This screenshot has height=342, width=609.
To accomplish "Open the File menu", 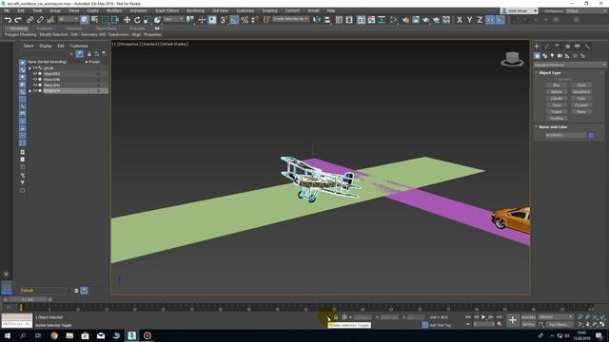I will [x=7, y=10].
